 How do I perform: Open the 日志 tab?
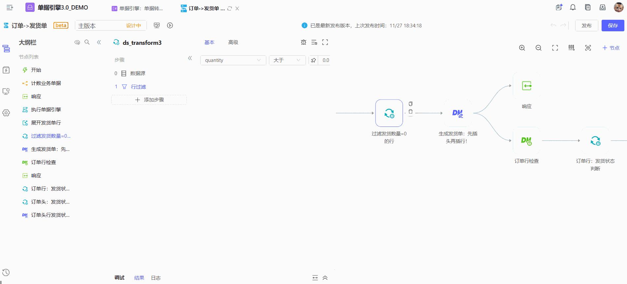pyautogui.click(x=156, y=278)
